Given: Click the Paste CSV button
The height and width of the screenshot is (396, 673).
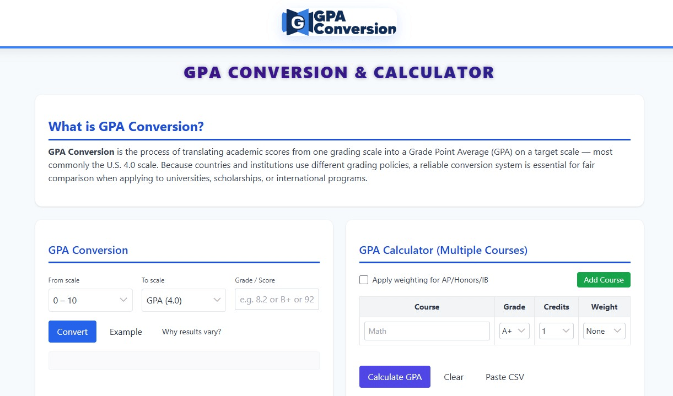Looking at the screenshot, I should coord(504,377).
